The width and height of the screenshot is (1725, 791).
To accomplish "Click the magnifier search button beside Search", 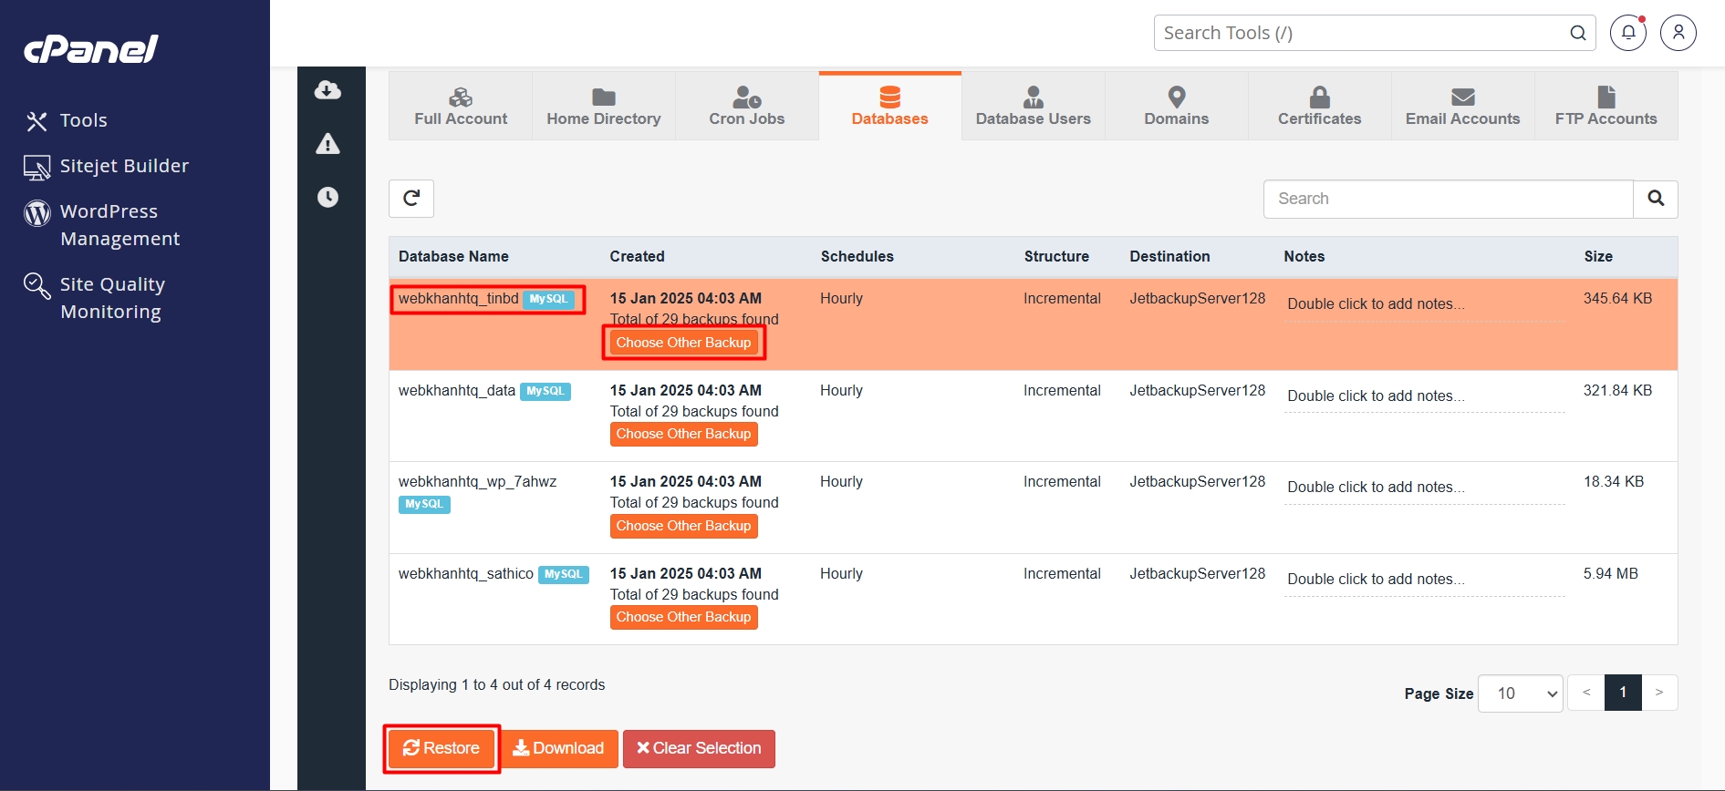I will pyautogui.click(x=1655, y=199).
